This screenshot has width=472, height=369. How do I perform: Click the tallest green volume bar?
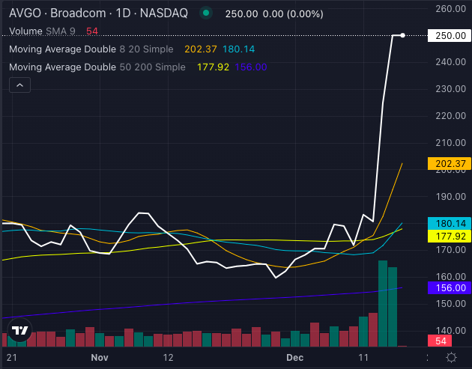tap(382, 303)
